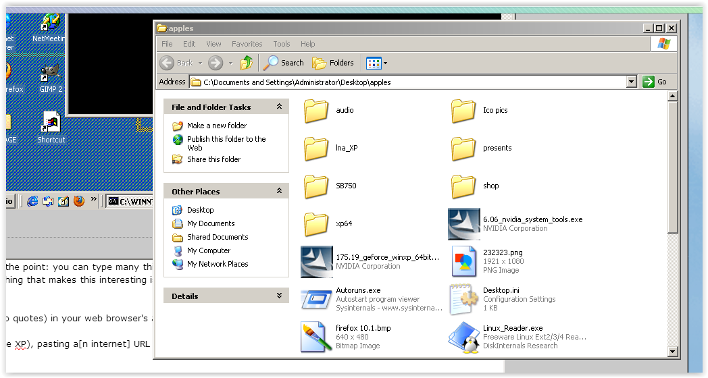Viewport: 708px width, 378px height.
Task: Select the Linux_Reader.exe penguin icon
Action: tap(463, 337)
